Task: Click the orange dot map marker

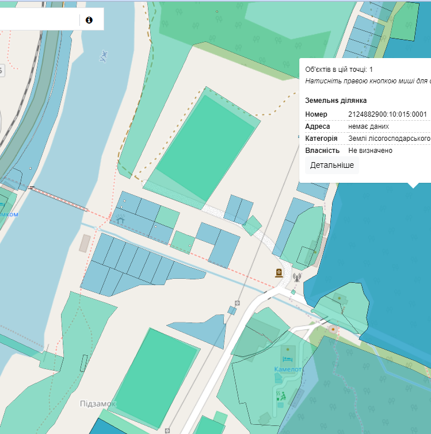Action: [333, 329]
